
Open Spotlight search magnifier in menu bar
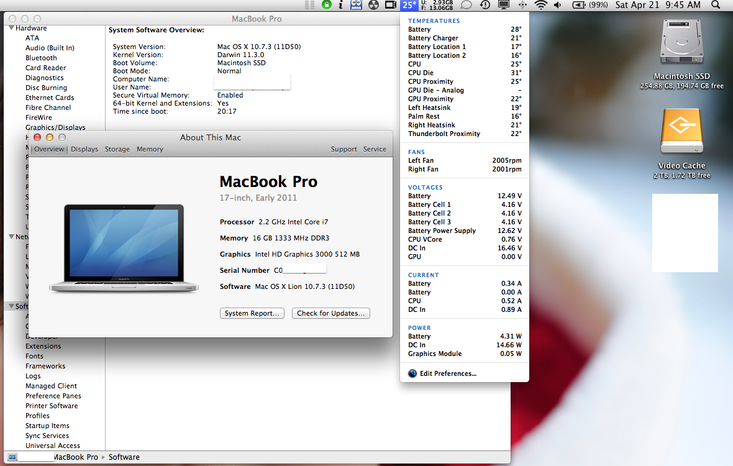[715, 5]
